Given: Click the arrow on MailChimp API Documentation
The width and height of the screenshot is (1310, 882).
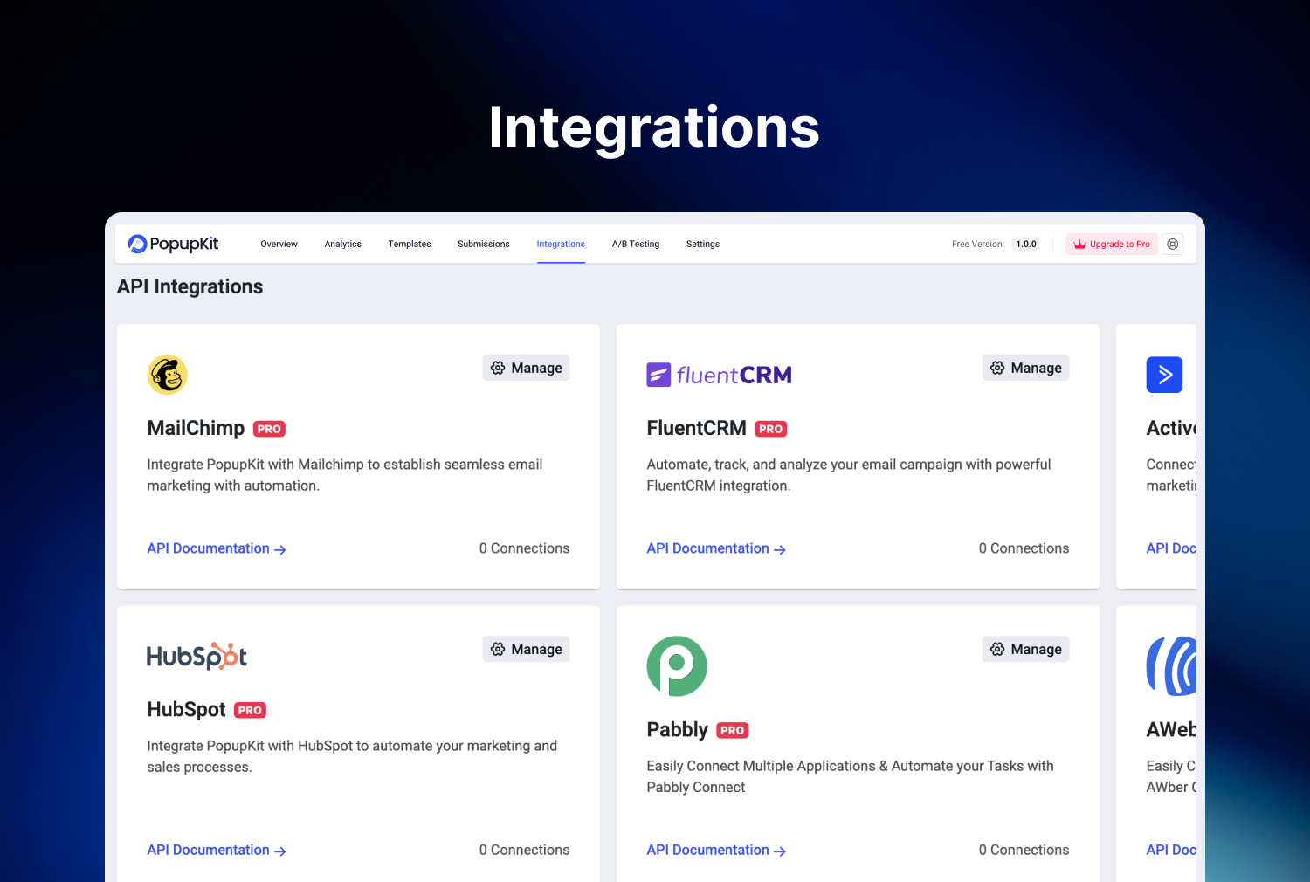Looking at the screenshot, I should (x=280, y=549).
